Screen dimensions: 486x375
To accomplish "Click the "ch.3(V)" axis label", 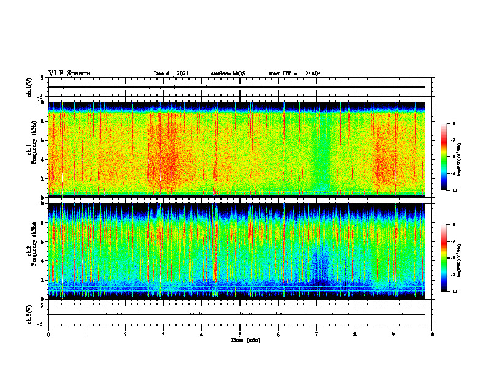I will coord(29,314).
